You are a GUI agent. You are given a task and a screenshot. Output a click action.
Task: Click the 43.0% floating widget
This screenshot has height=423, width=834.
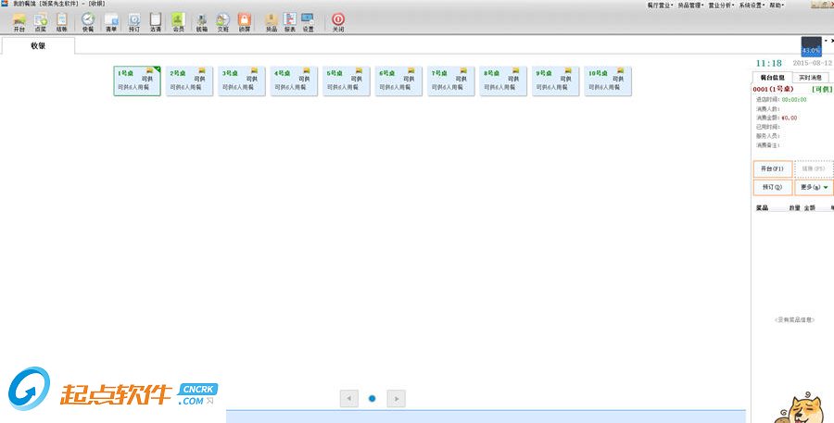point(811,47)
